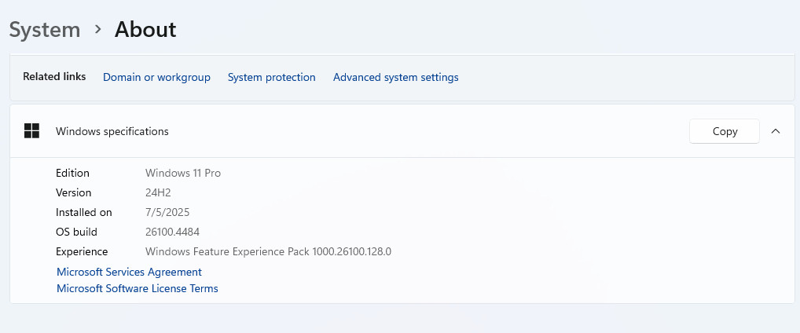View Microsoft Software License Terms
Image resolution: width=800 pixels, height=333 pixels.
click(x=138, y=289)
